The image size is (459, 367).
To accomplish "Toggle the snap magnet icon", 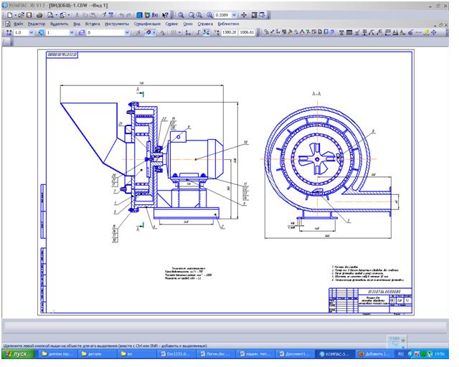I will coord(148,32).
